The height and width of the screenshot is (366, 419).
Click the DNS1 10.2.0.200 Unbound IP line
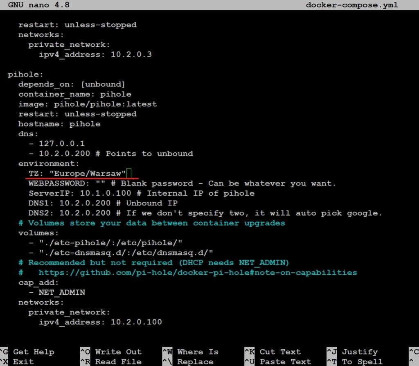pos(103,203)
